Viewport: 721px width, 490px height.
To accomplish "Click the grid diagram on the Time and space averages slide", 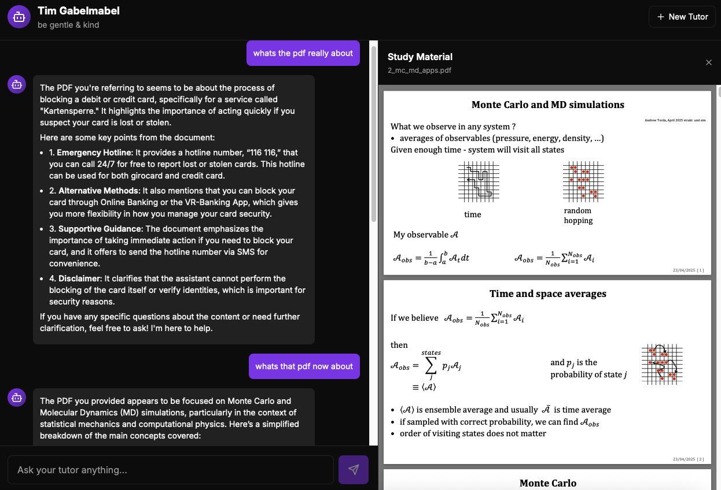I will [x=662, y=365].
